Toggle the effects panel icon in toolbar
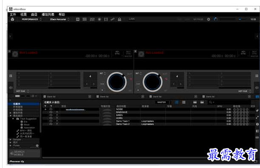 (x=77, y=19)
